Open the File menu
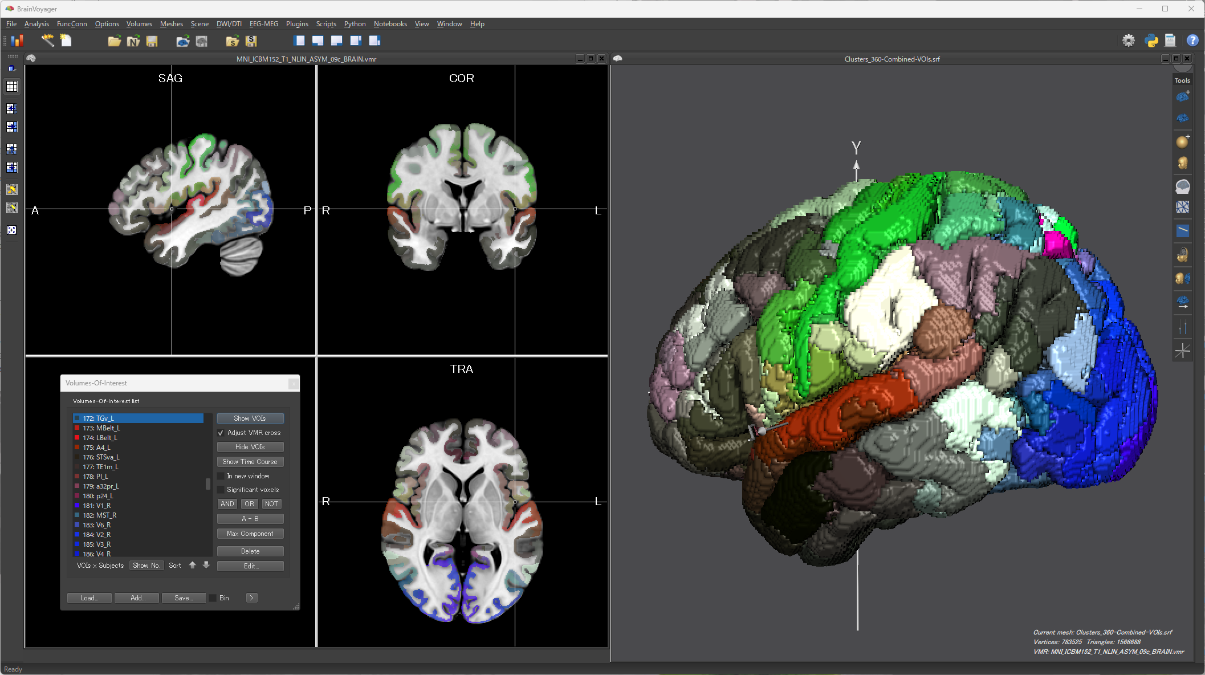This screenshot has width=1205, height=675. pos(11,24)
